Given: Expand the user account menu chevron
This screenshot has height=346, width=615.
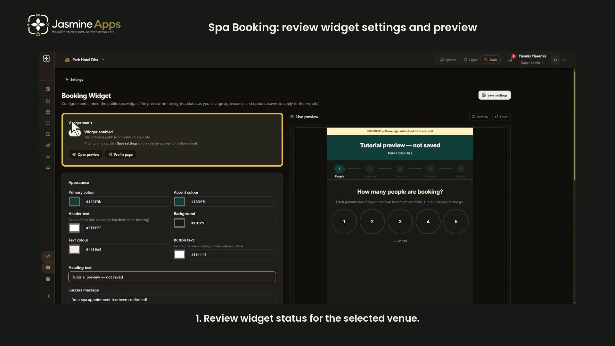Looking at the screenshot, I should coord(564,60).
